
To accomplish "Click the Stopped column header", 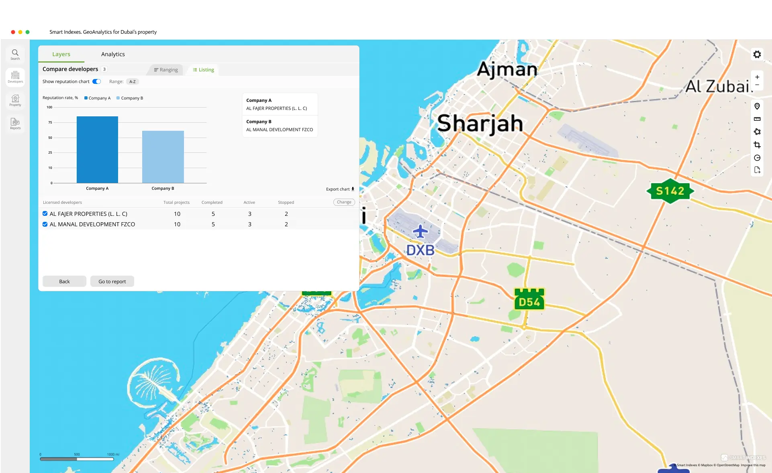I will click(286, 202).
